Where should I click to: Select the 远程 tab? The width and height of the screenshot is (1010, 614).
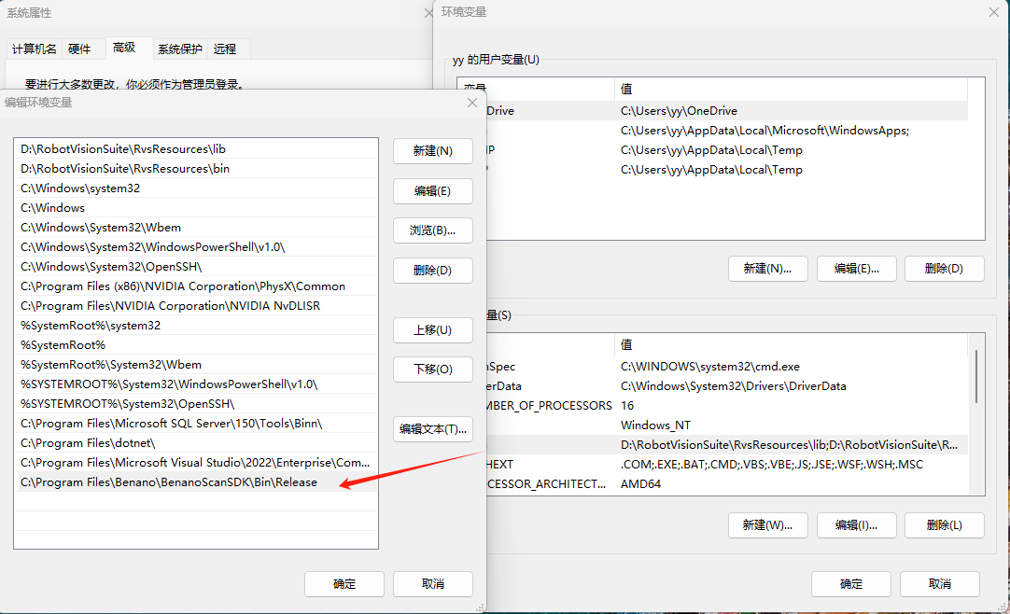pyautogui.click(x=225, y=49)
